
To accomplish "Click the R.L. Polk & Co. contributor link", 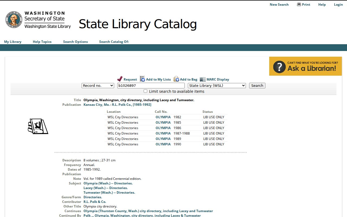I will (x=95, y=202).
